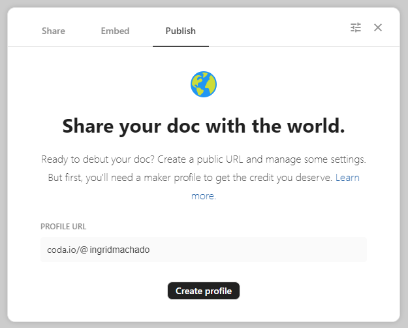Open the sharing settings sliders icon

tap(356, 27)
